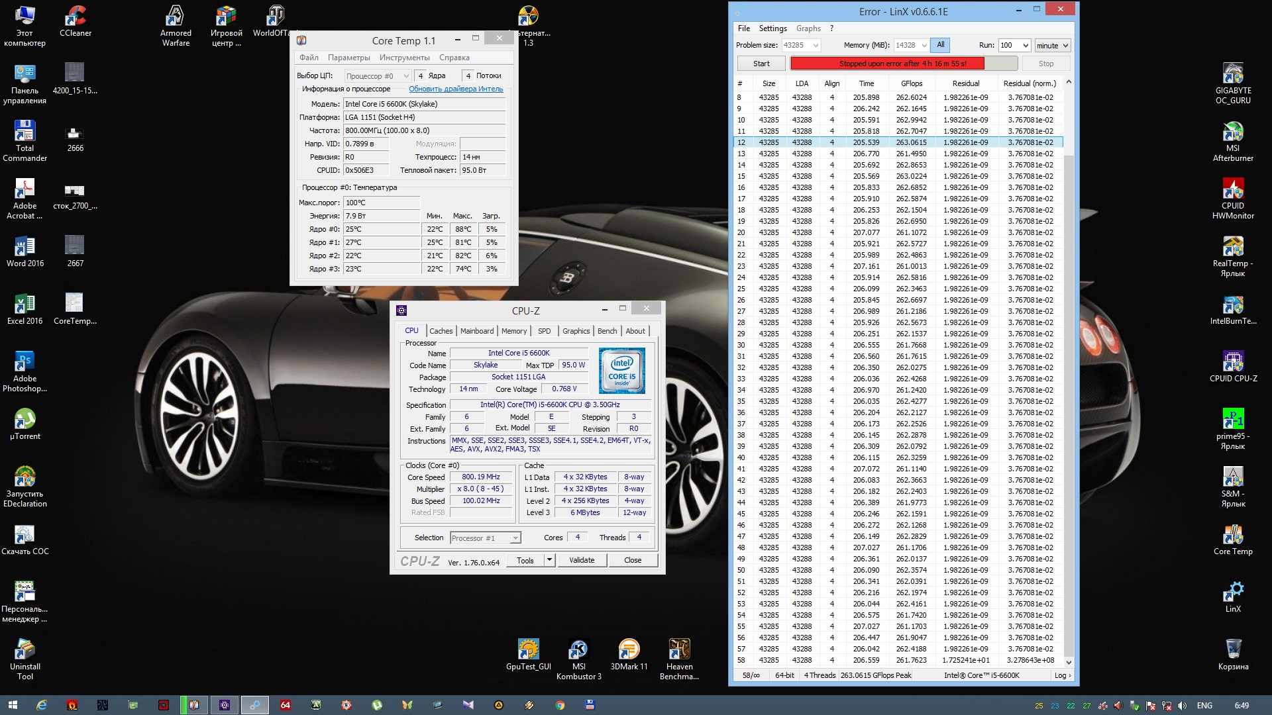Toggle the All memory button in LinX
Viewport: 1272px width, 715px height.
click(x=940, y=45)
